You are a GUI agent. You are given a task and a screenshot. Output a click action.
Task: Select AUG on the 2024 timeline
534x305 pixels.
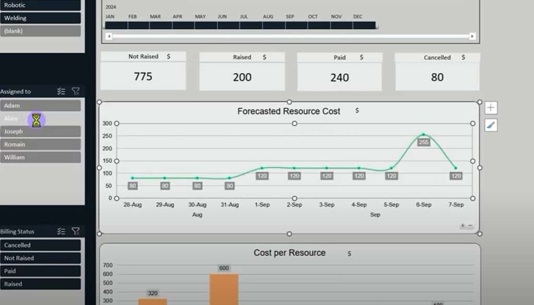268,25
